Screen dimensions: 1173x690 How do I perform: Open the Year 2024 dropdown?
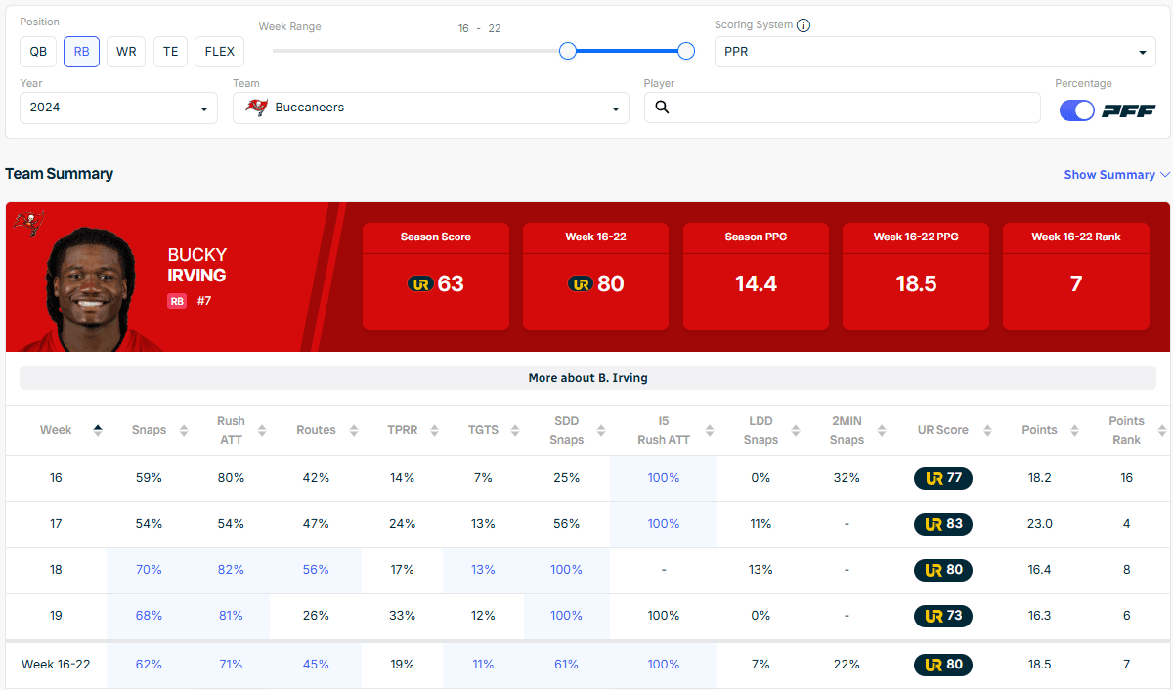118,108
